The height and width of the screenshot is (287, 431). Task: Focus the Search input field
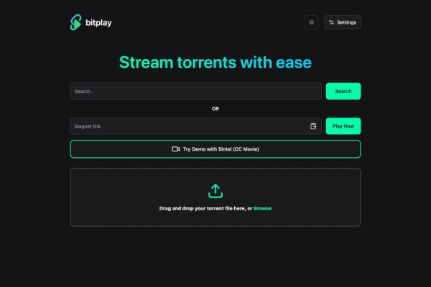pyautogui.click(x=195, y=91)
